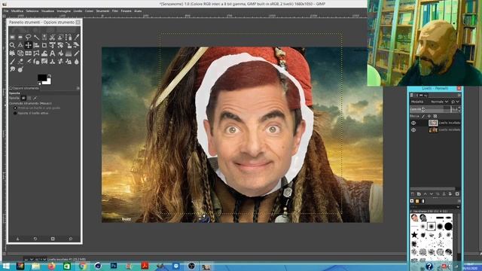
Task: Select the Pencil tool
Action: click(x=77, y=53)
